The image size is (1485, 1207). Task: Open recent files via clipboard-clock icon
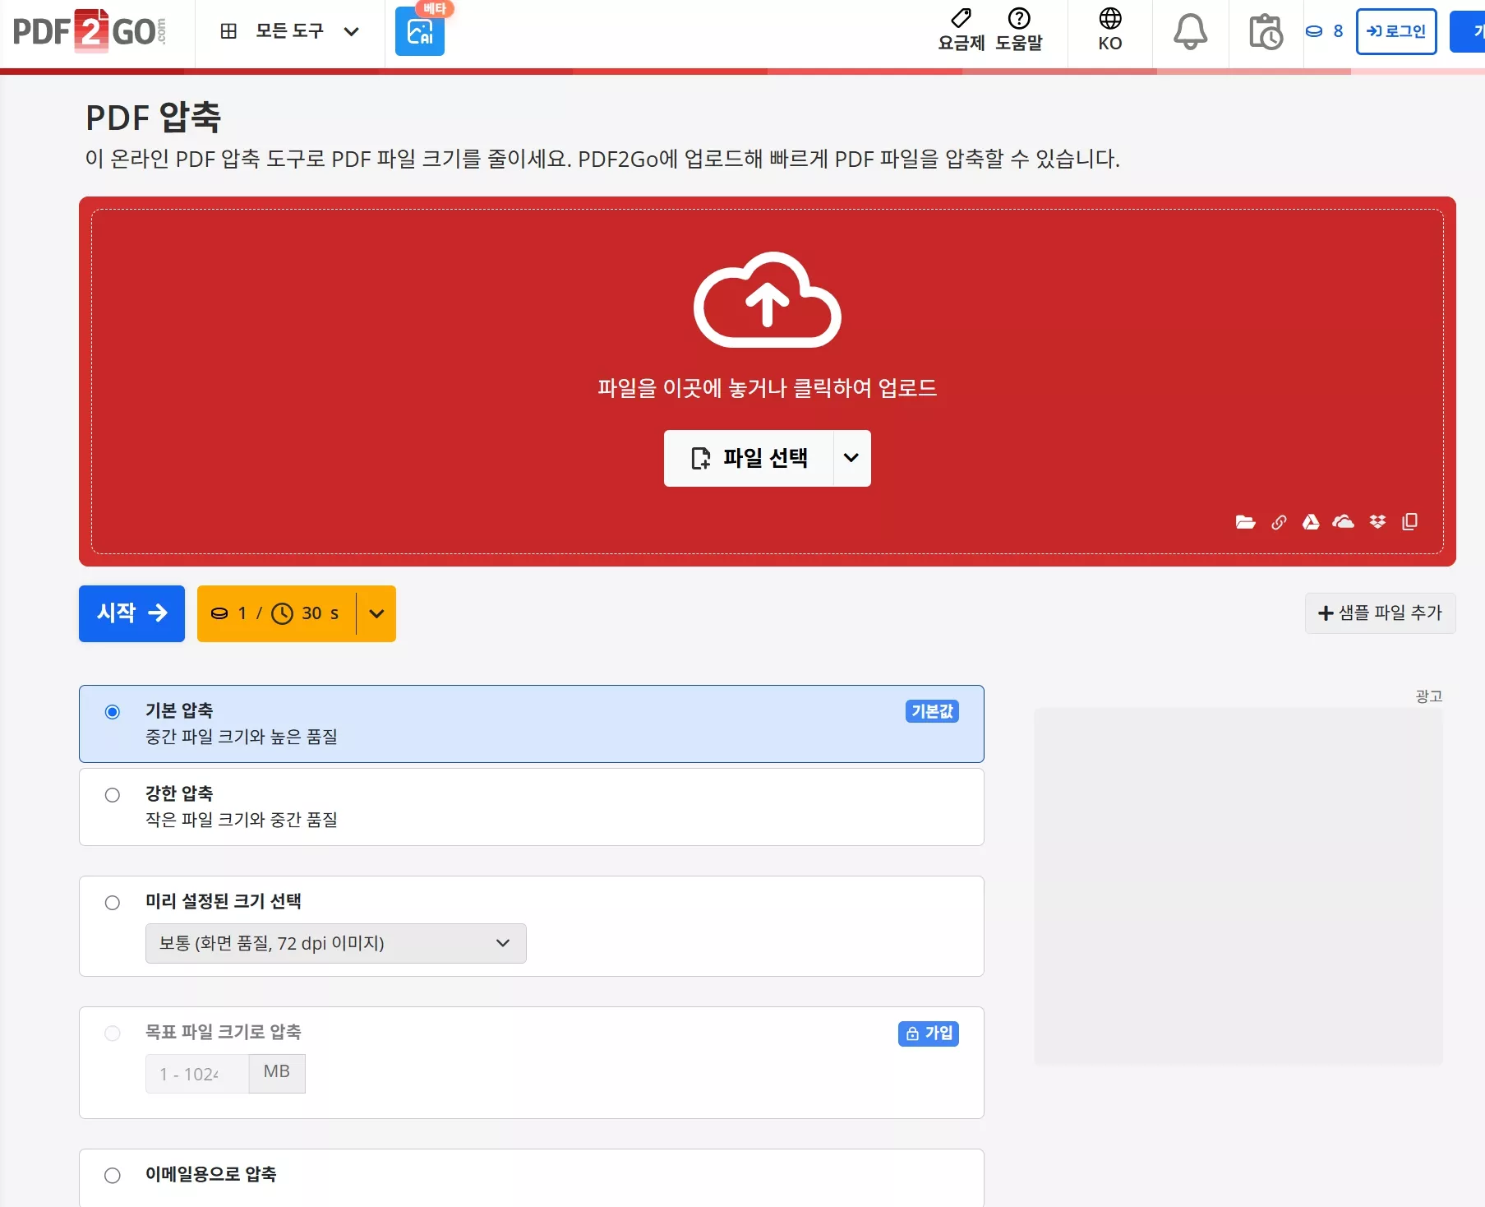tap(1265, 33)
